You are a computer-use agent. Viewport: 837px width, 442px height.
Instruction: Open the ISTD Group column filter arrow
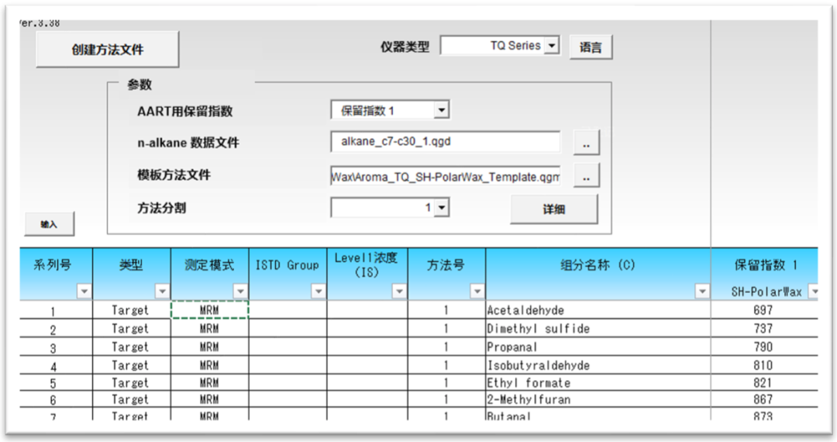coord(318,292)
